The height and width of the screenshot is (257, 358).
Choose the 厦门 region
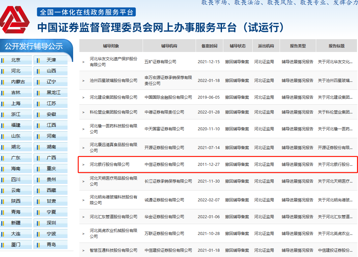coord(16,245)
